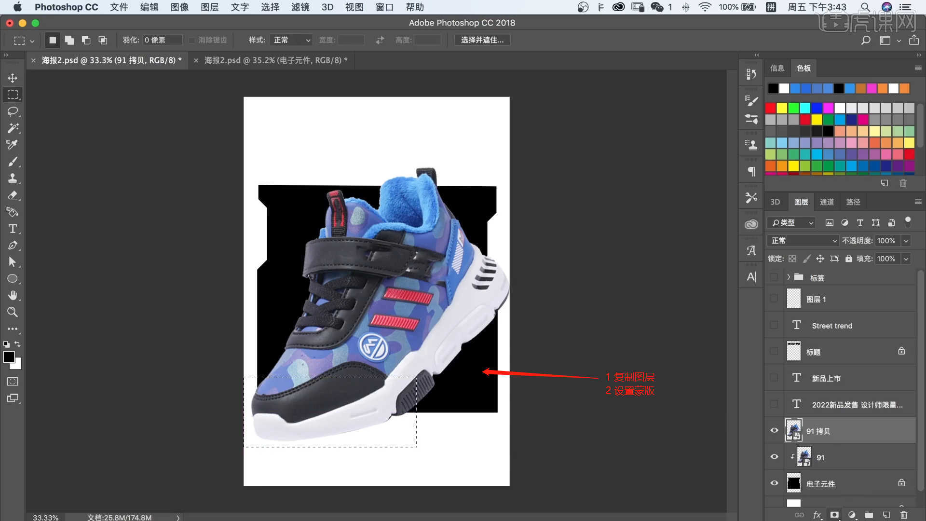Screen dimensions: 926x521
Task: Open the Layers panel menu
Action: point(918,202)
